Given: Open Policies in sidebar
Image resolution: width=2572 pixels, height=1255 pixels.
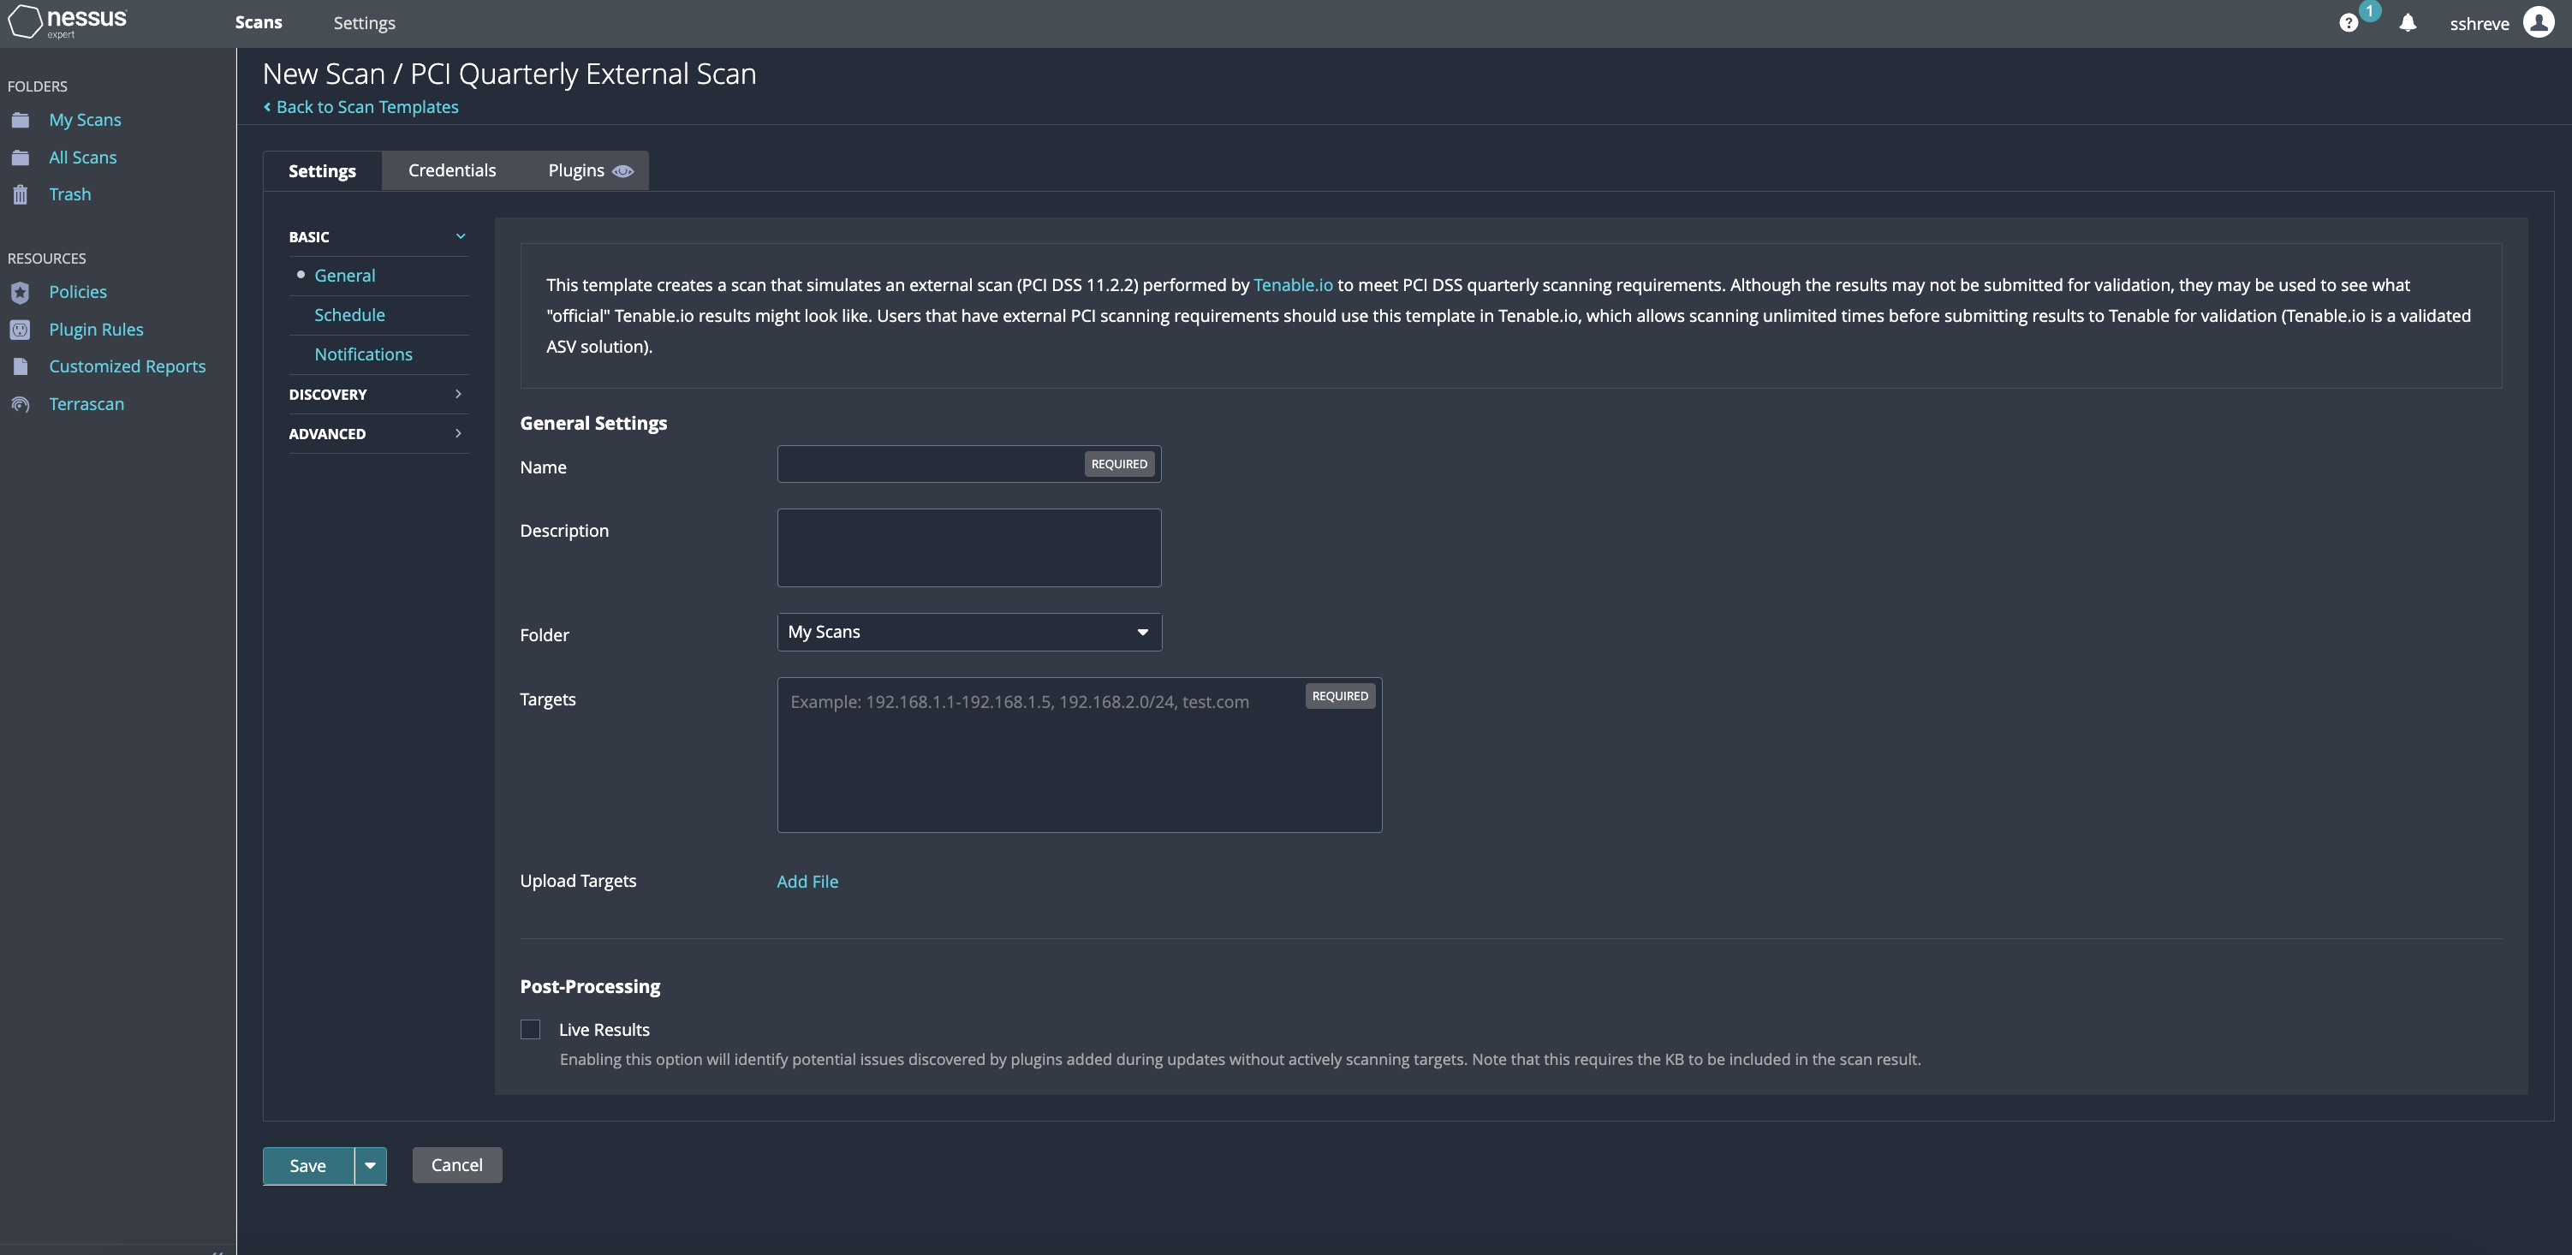Looking at the screenshot, I should [x=78, y=293].
